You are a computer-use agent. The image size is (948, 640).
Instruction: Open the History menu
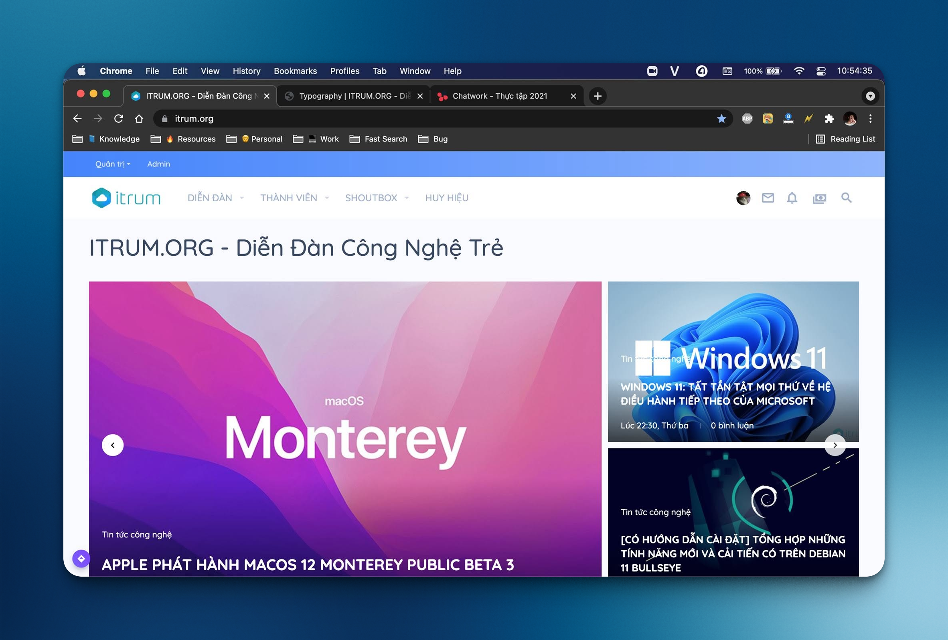pyautogui.click(x=246, y=71)
